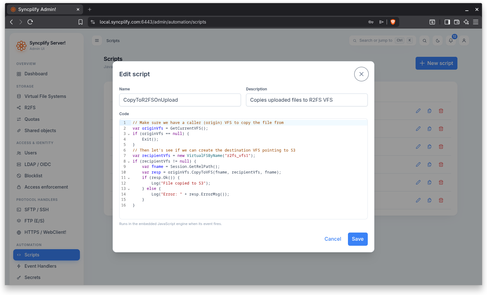The height and width of the screenshot is (295, 487).
Task: Open the Blocklist page
Action: point(47,176)
